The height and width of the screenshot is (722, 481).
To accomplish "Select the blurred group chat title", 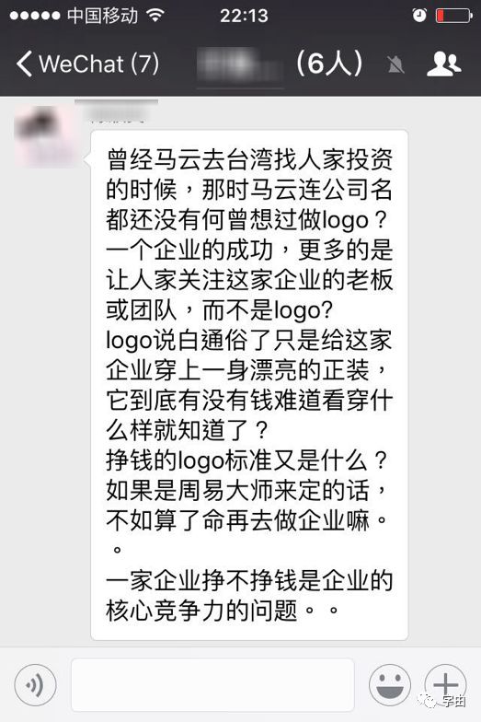I will pyautogui.click(x=239, y=64).
